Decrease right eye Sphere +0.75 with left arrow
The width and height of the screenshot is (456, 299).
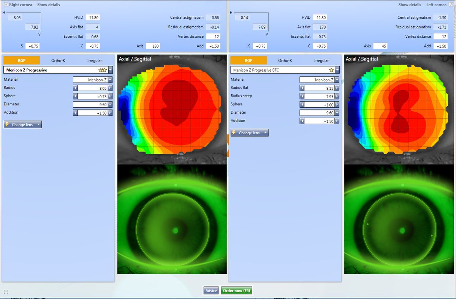click(75, 96)
